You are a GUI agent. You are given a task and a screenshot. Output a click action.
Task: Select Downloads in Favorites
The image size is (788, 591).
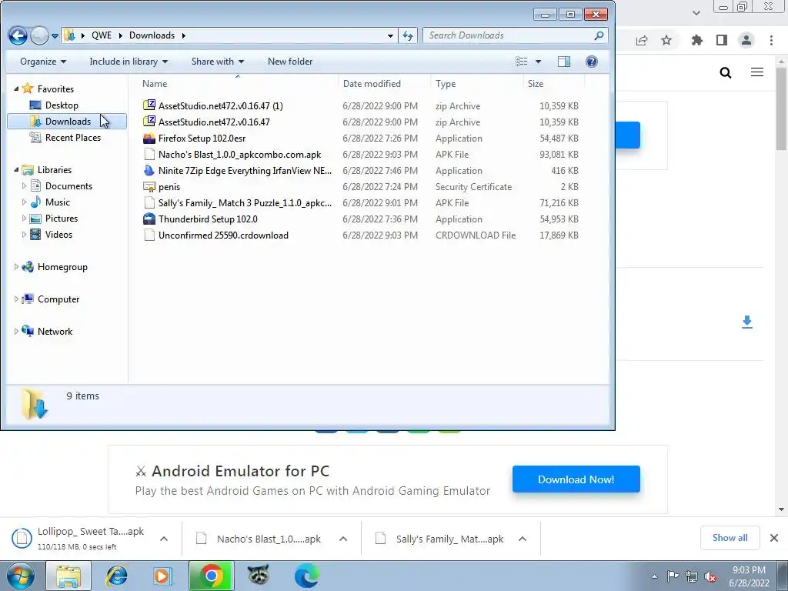68,121
